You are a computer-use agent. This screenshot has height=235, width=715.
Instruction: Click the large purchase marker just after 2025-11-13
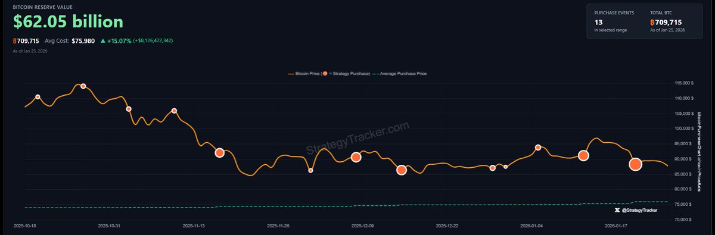click(x=219, y=153)
